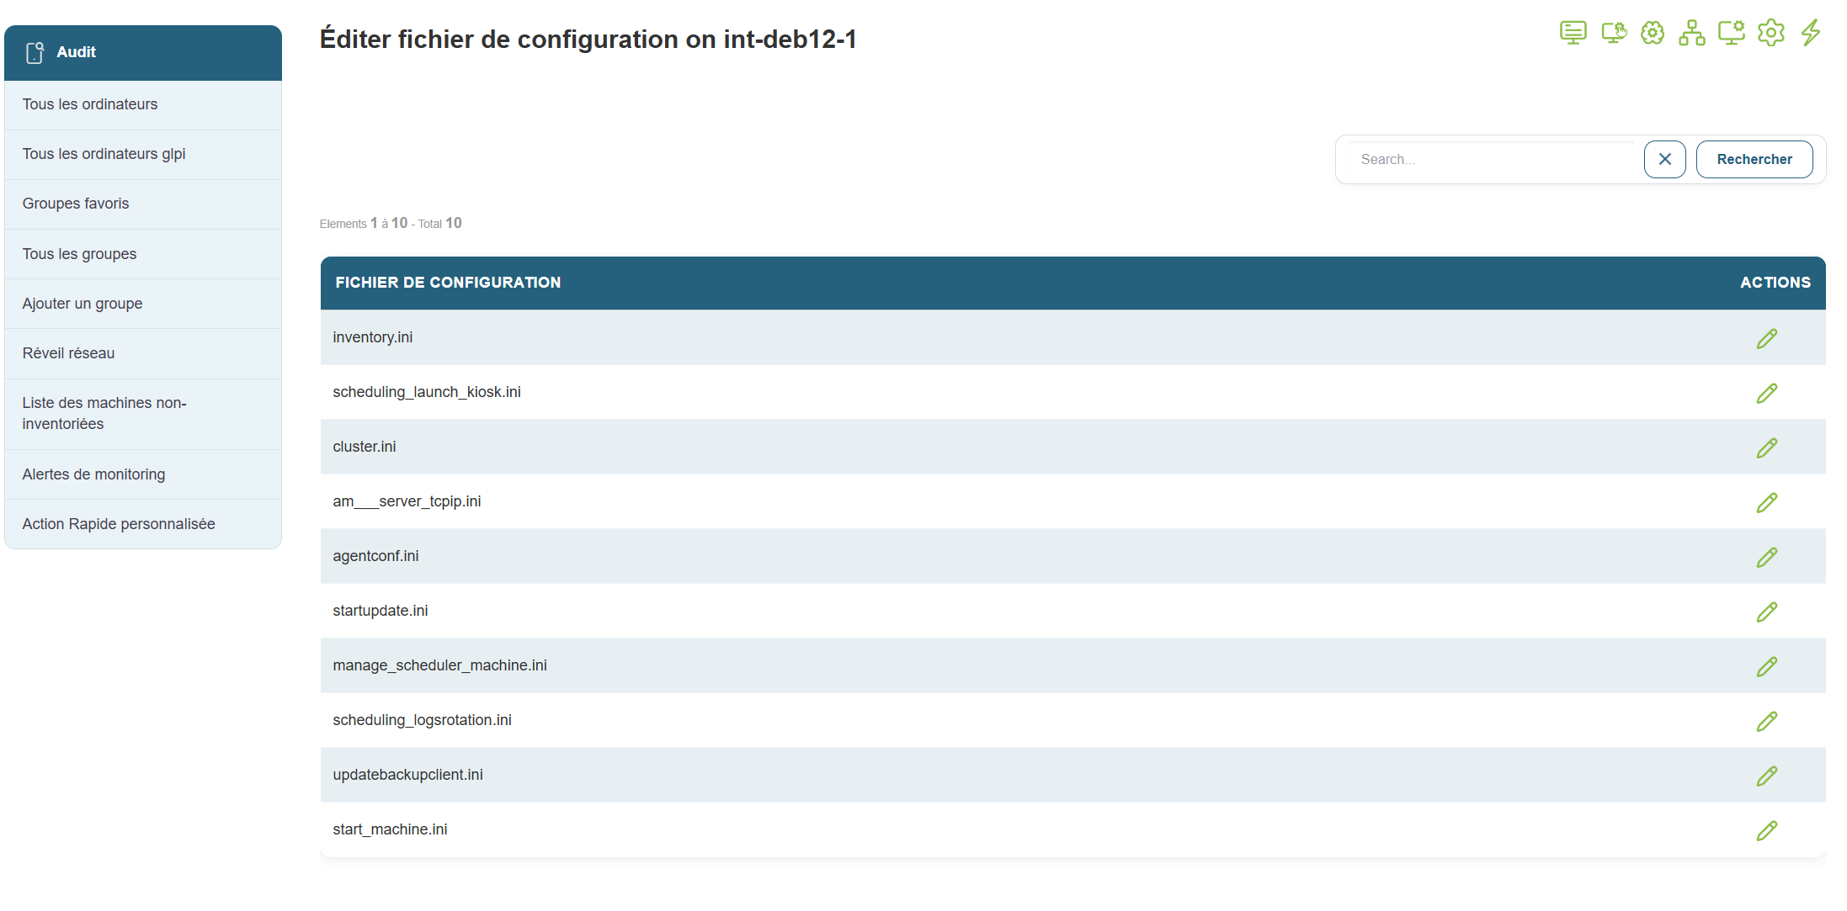1847x911 pixels.
Task: Click the monitor with gear icon
Action: [1731, 33]
